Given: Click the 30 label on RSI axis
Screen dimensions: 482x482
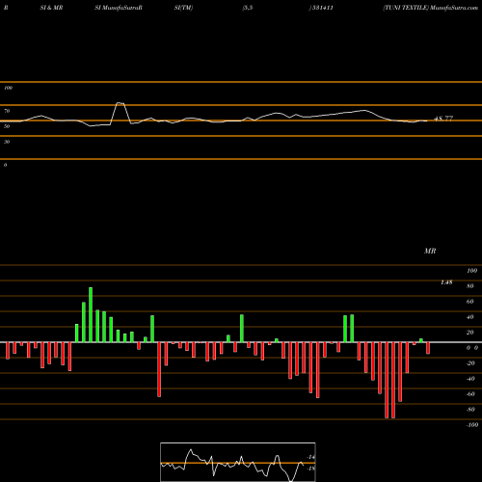Looking at the screenshot, I should click(7, 142).
